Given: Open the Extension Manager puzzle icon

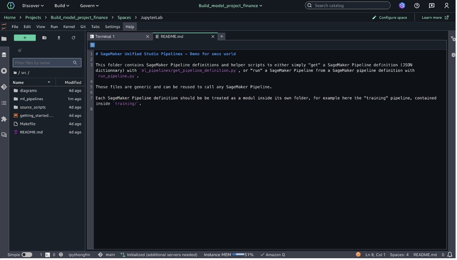Looking at the screenshot, I should point(4,119).
